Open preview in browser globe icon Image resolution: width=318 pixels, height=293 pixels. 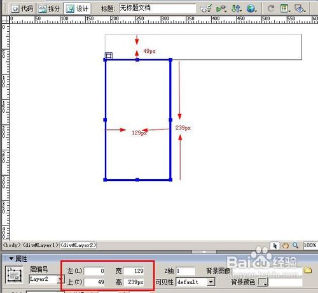click(251, 9)
